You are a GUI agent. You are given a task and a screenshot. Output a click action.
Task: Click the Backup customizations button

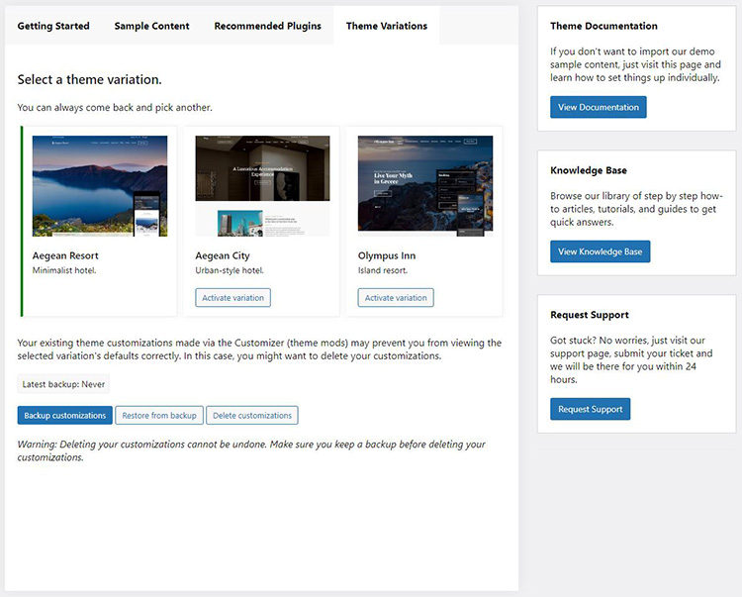coord(65,415)
